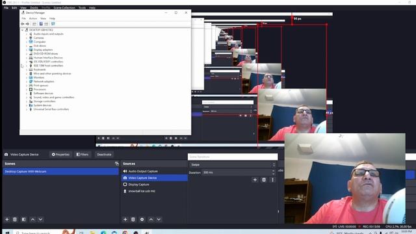The width and height of the screenshot is (416, 234).
Task: Open OBS Studio icon on the taskbar
Action: click(136, 233)
